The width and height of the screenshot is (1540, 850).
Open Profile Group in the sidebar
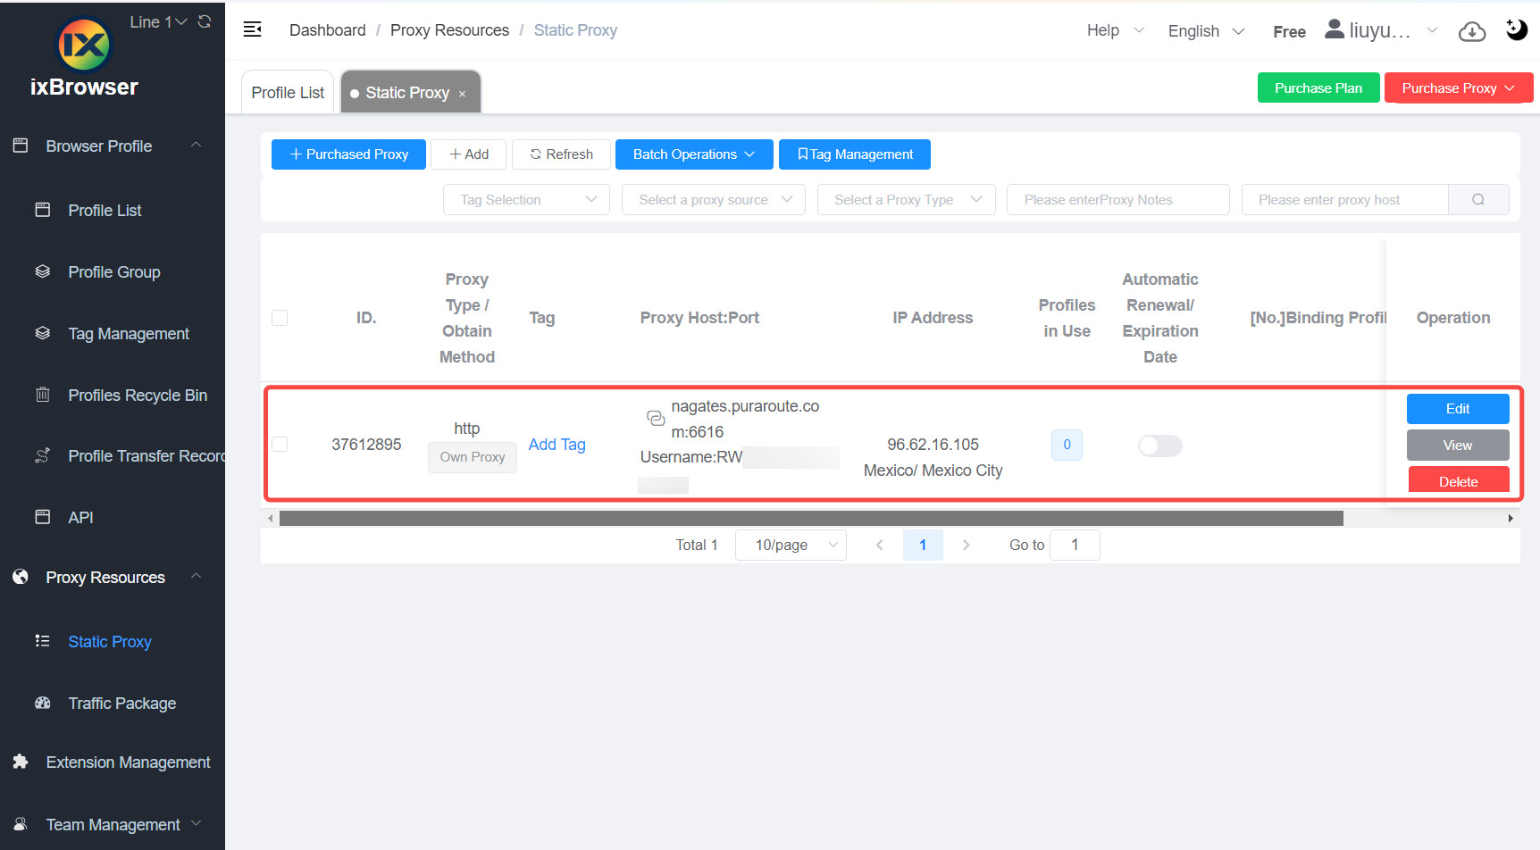pyautogui.click(x=114, y=272)
